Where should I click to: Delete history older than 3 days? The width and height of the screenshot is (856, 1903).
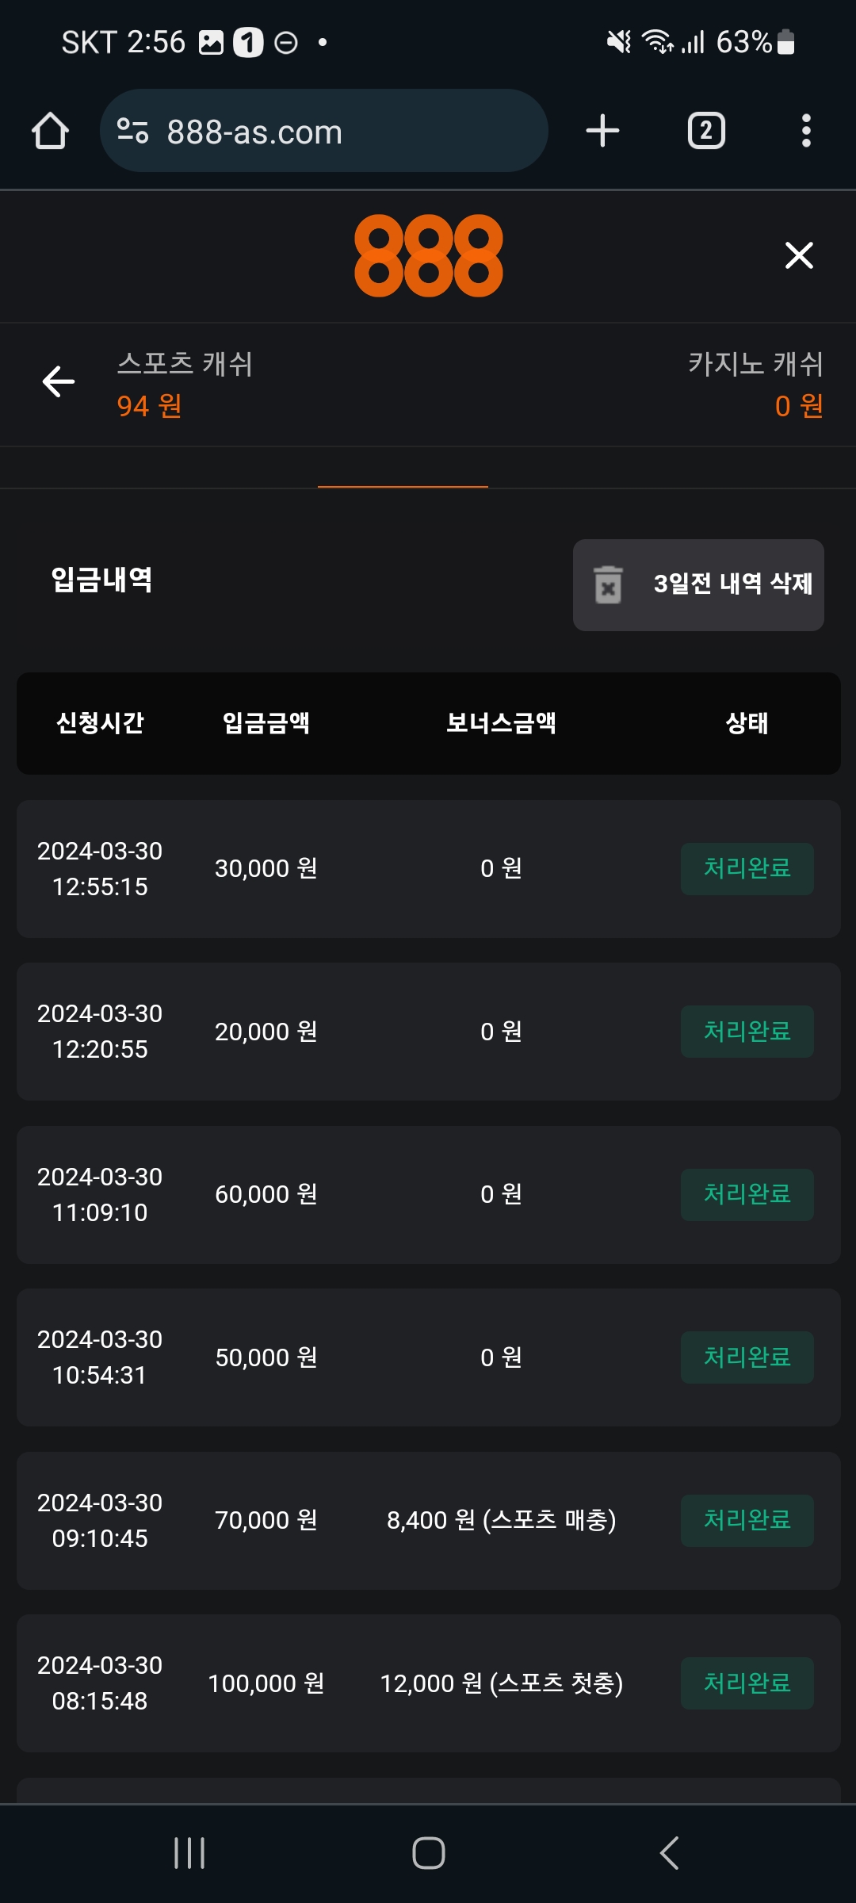pyautogui.click(x=732, y=584)
